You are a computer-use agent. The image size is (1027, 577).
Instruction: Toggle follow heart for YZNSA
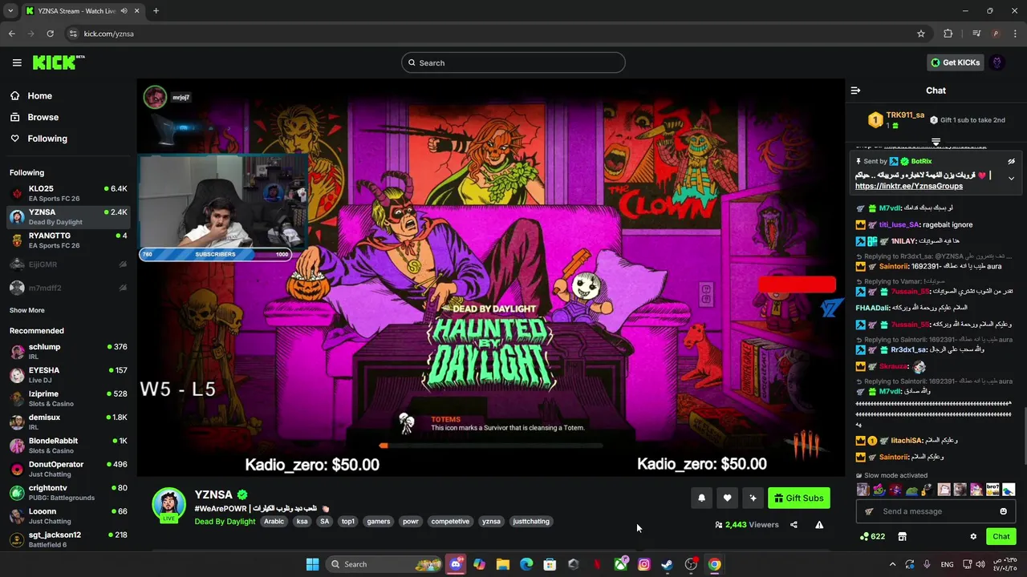727,498
